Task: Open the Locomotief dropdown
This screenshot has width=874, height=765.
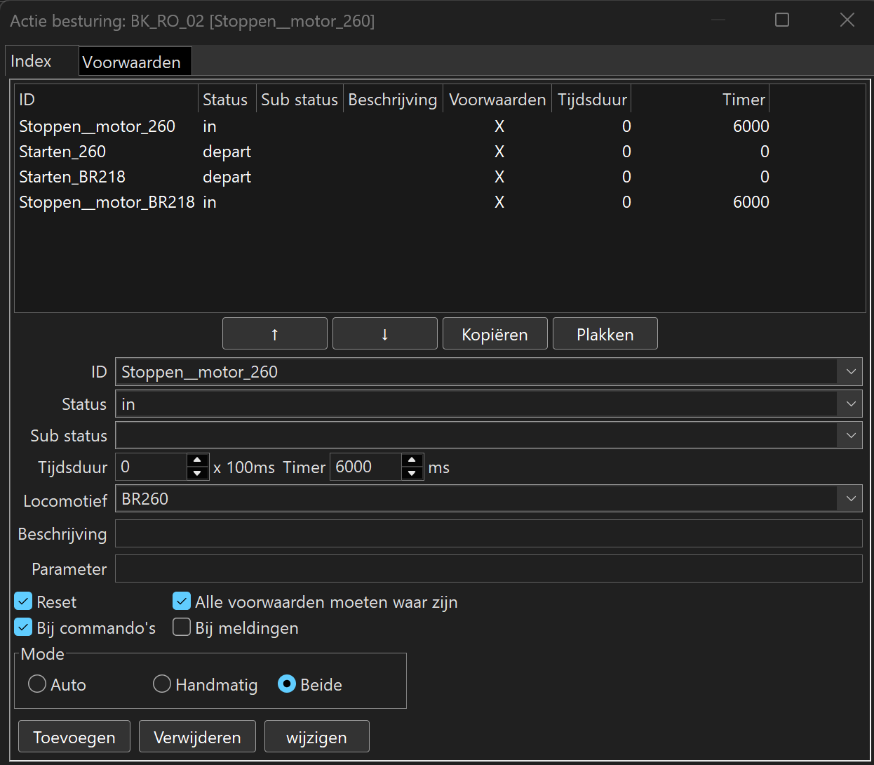Action: [850, 499]
